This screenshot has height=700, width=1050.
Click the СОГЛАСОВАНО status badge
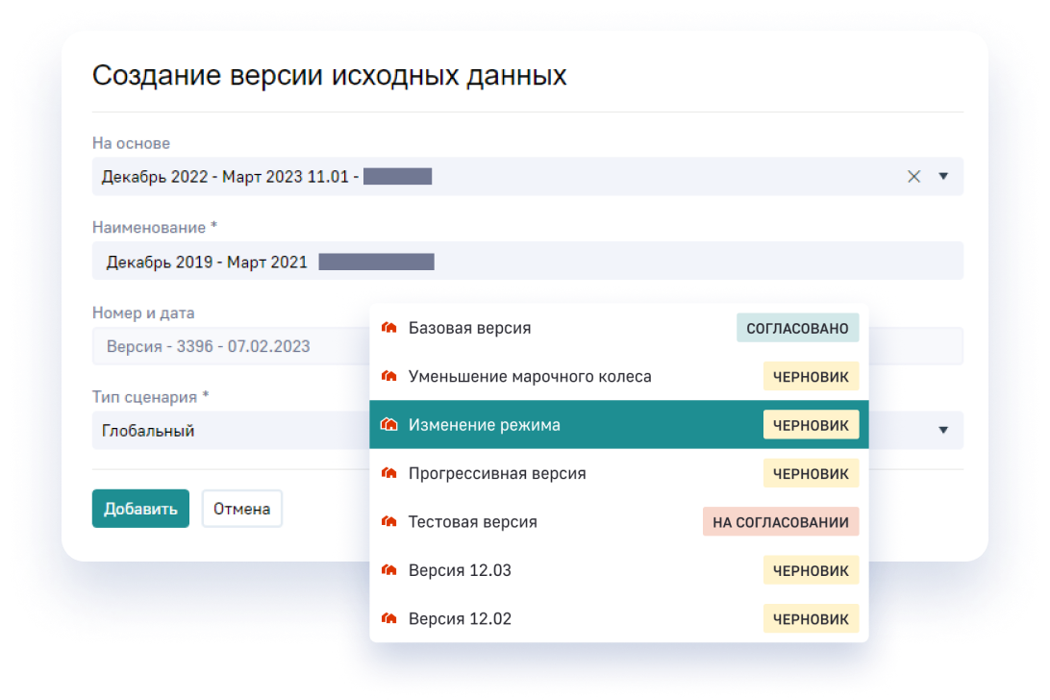click(x=797, y=328)
